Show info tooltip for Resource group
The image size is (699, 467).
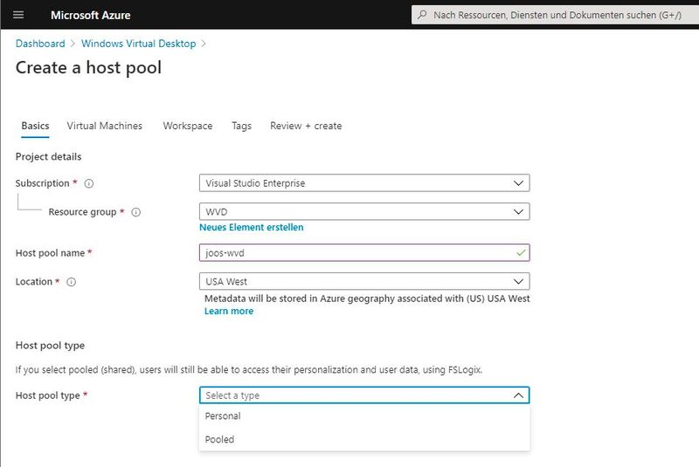tap(136, 212)
